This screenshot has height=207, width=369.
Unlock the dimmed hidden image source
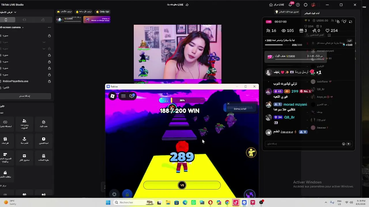(49, 49)
